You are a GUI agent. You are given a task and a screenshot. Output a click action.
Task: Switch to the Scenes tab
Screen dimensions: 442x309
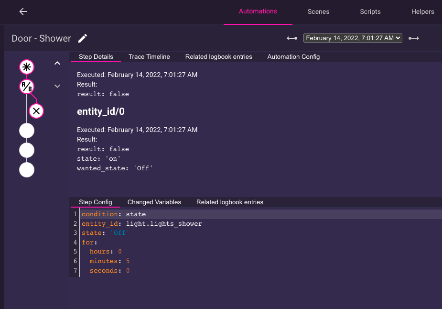[318, 12]
